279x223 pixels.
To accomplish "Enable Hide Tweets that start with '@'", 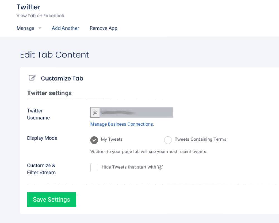I will click(94, 167).
